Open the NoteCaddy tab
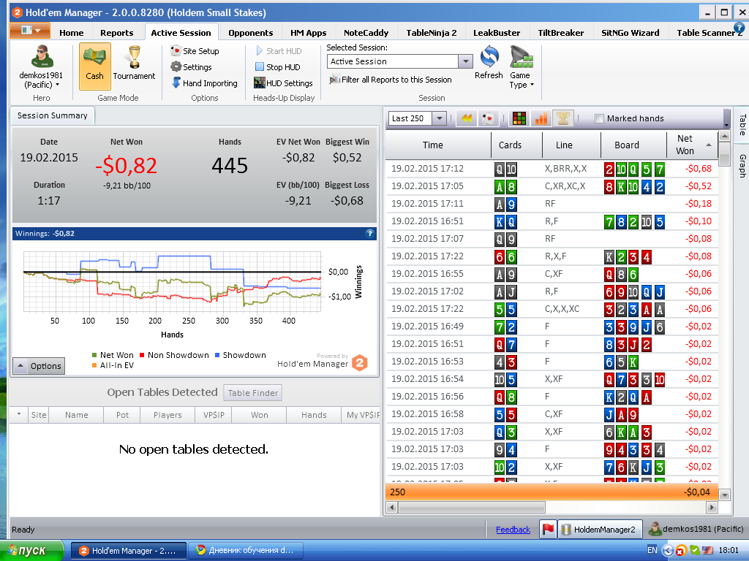The width and height of the screenshot is (749, 561). point(366,33)
